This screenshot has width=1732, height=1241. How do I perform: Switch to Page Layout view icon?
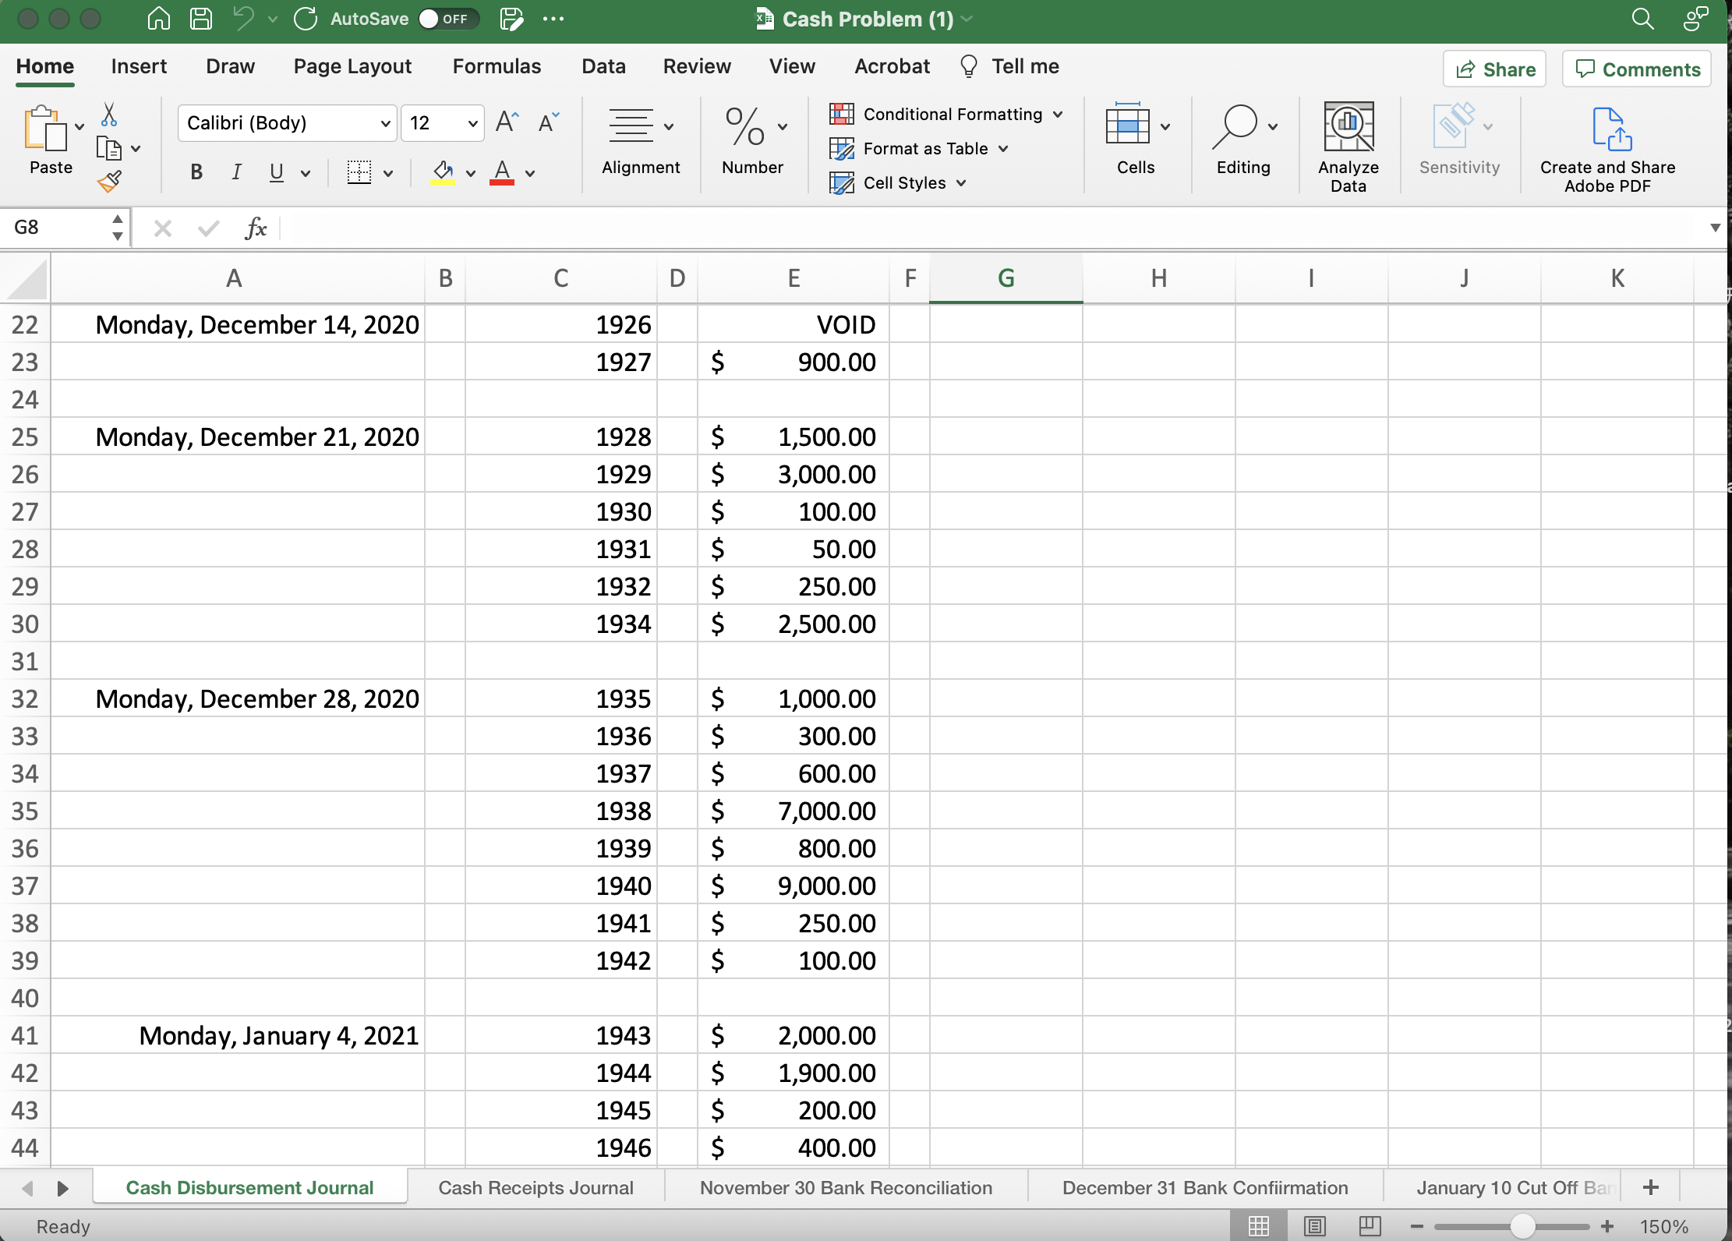tap(1315, 1226)
